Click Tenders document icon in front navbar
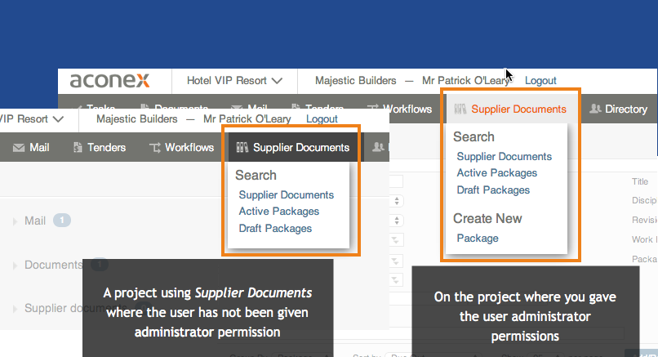 [x=78, y=147]
